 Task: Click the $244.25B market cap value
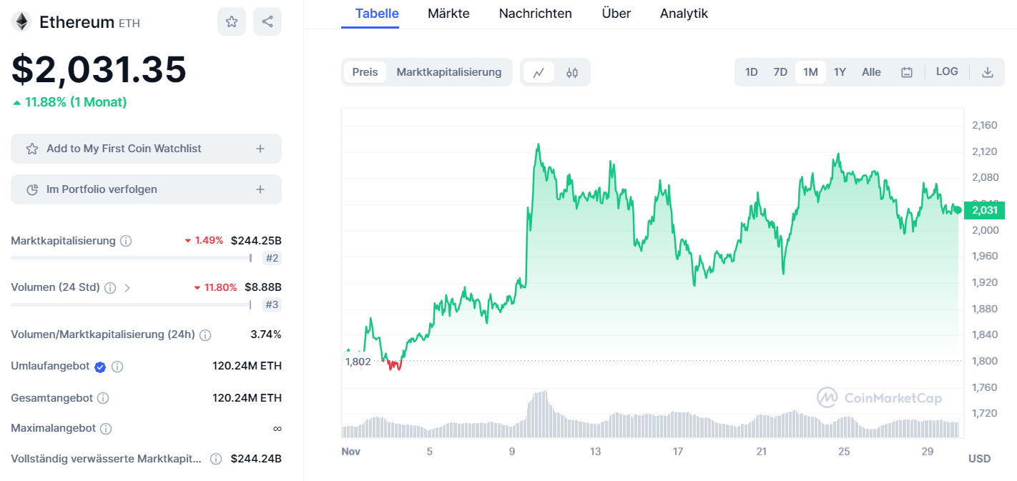click(256, 241)
